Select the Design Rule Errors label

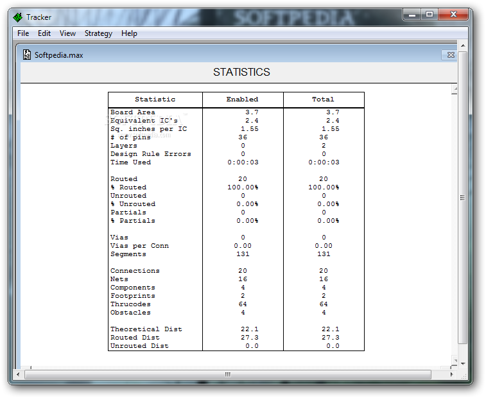pos(151,154)
